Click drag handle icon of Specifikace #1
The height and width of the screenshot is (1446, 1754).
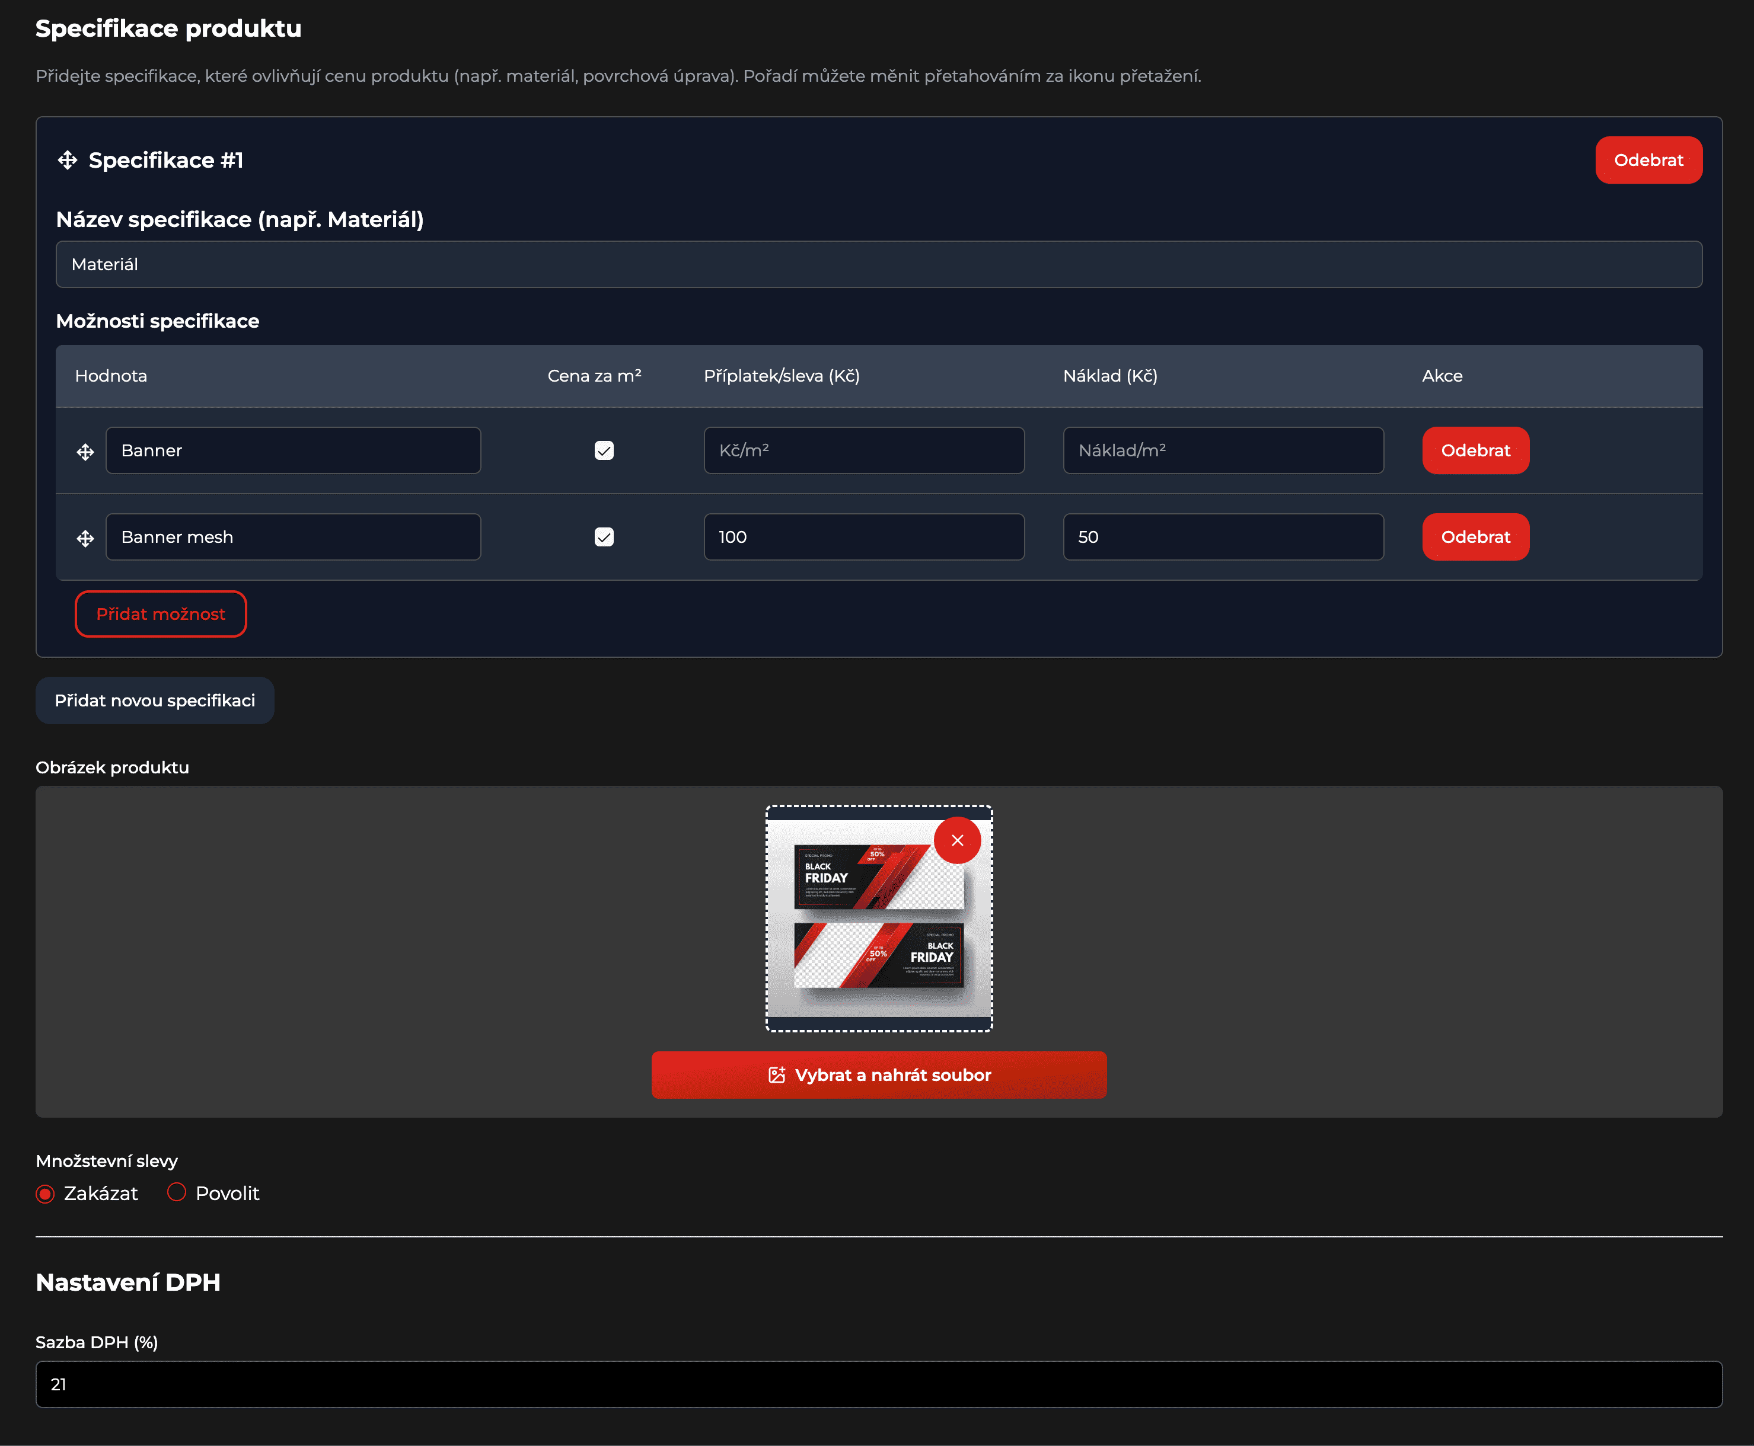point(68,160)
